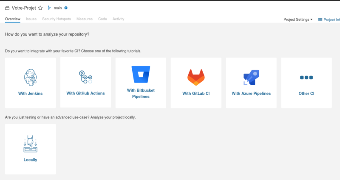
Task: Favorite the Votre-Projet project with star
Action: (40, 8)
